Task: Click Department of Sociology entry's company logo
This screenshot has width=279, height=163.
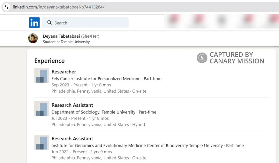Action: pyautogui.click(x=42, y=109)
